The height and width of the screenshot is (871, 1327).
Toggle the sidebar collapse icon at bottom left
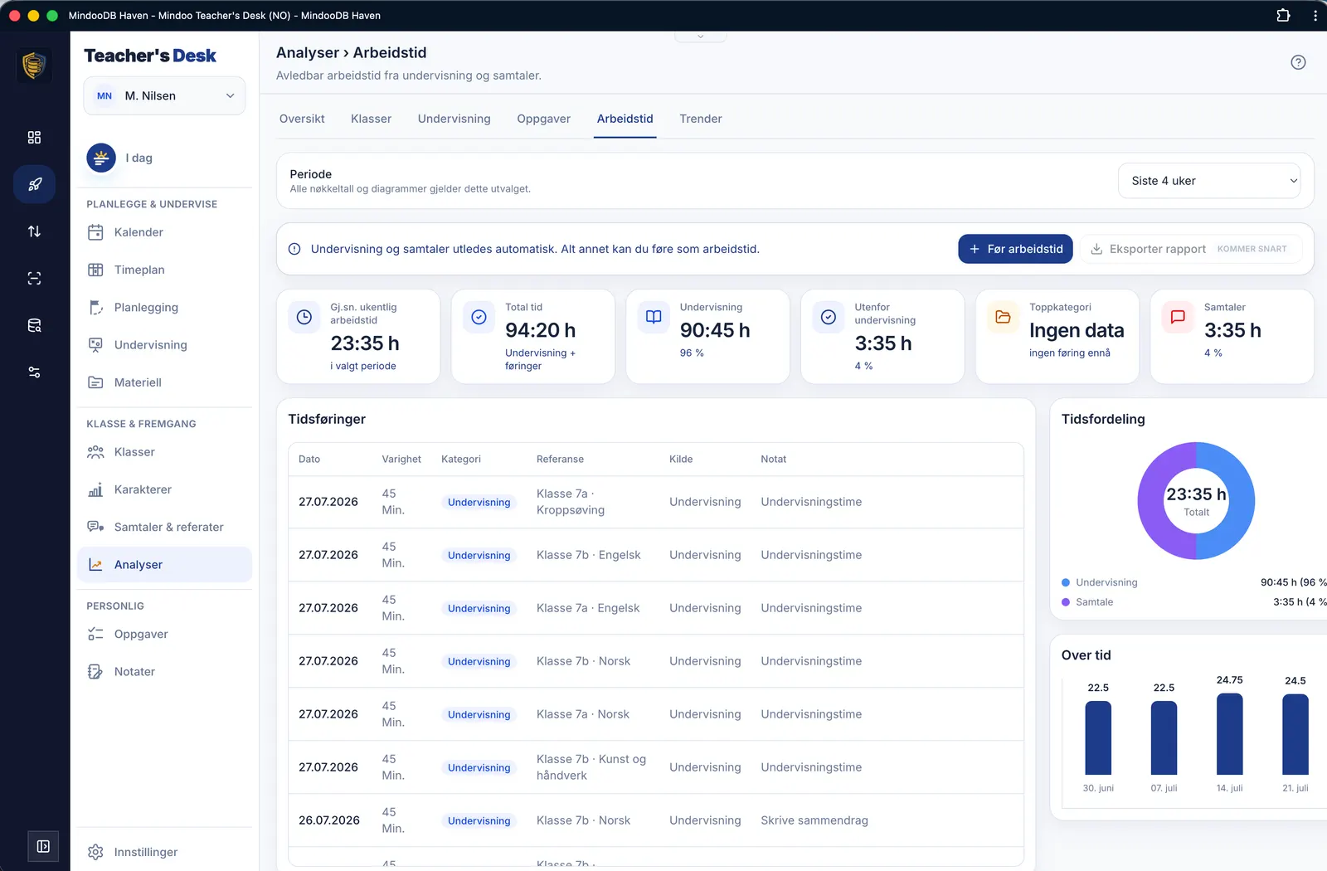coord(43,846)
